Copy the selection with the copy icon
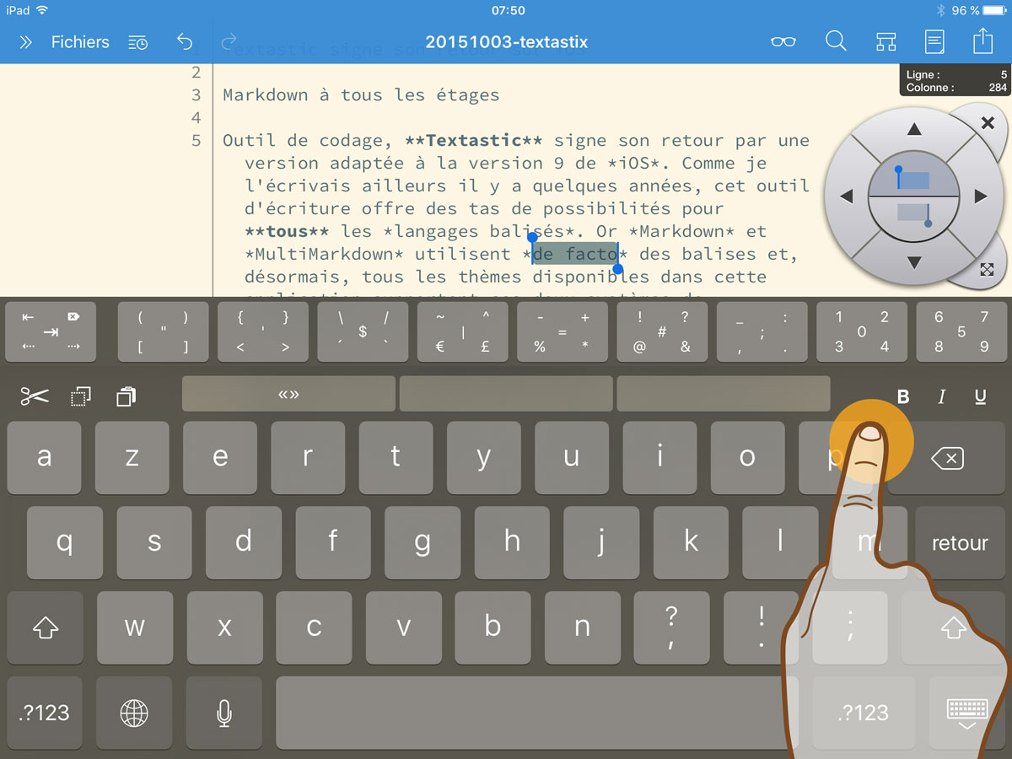 click(x=81, y=396)
